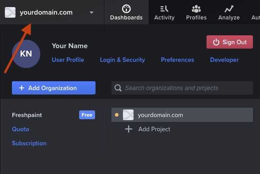260x174 pixels.
Task: Click the Analyze chart icon
Action: coord(229,9)
